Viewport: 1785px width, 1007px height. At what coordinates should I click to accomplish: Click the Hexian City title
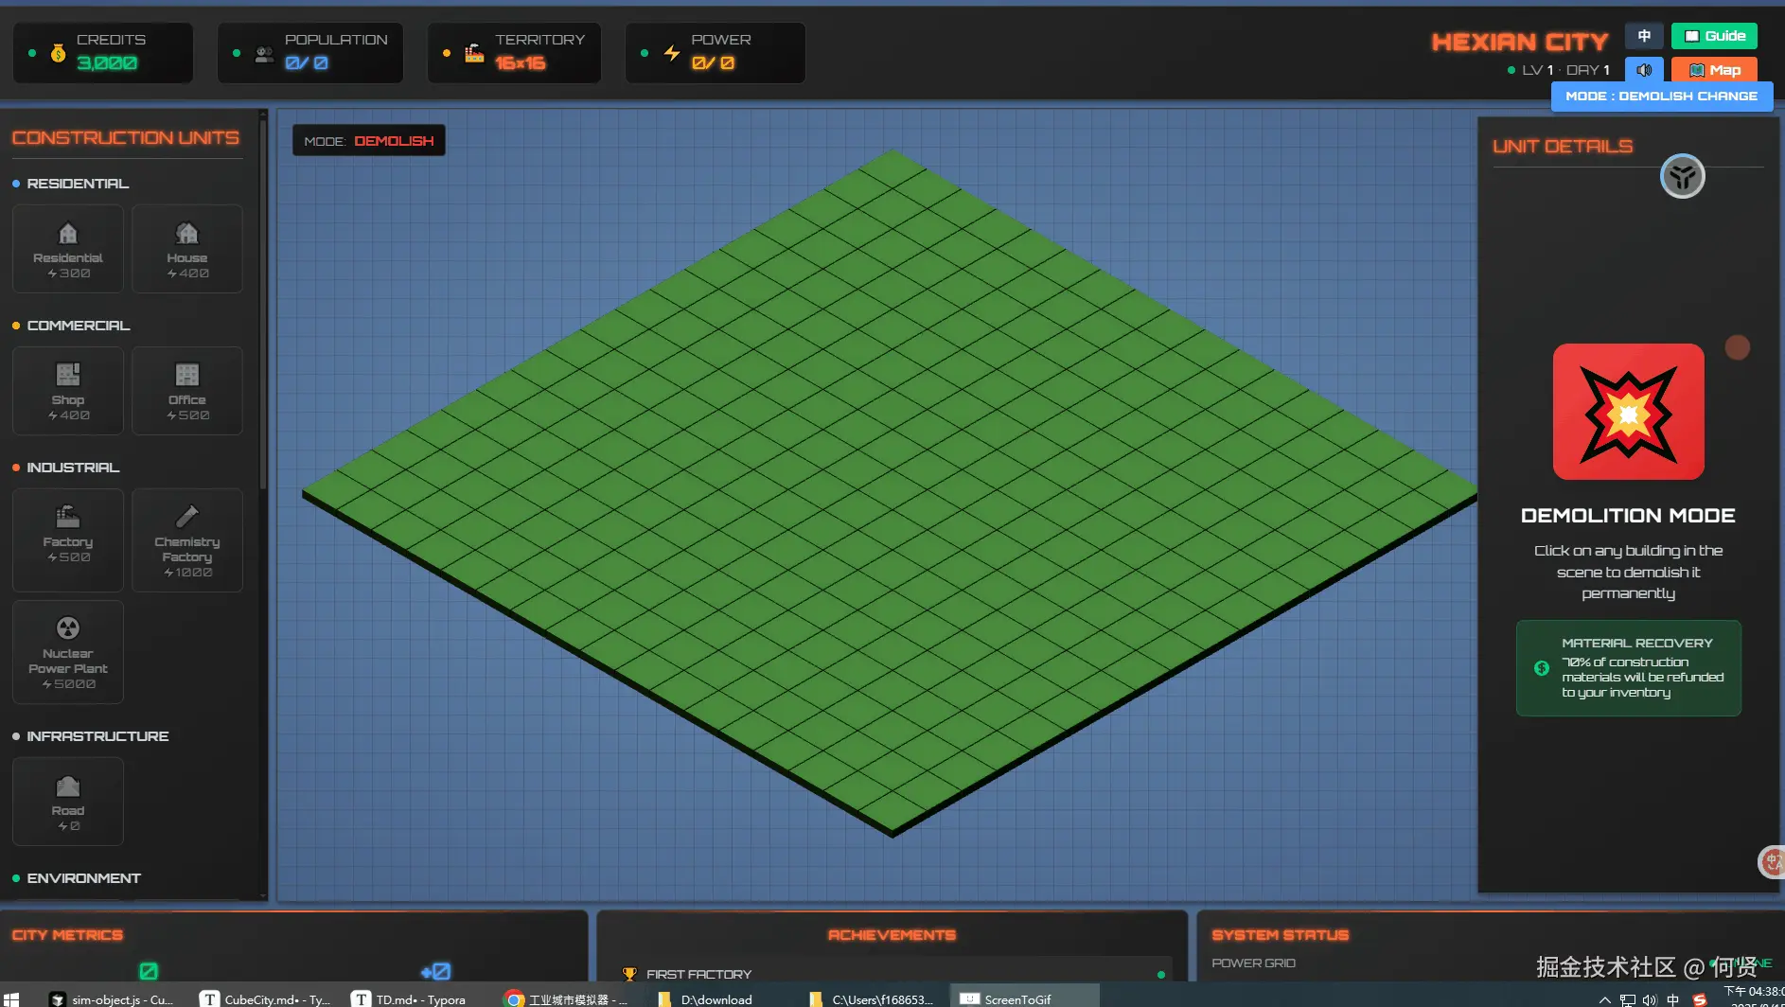click(1520, 42)
